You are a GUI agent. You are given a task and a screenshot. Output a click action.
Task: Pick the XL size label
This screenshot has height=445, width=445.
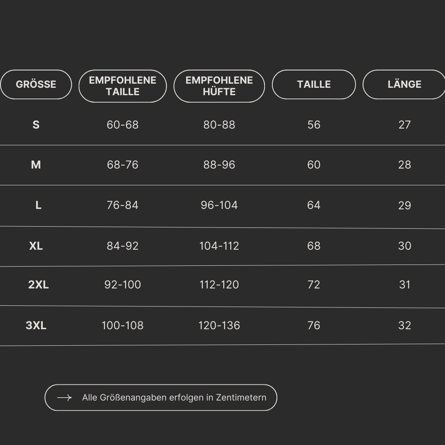coord(36,246)
